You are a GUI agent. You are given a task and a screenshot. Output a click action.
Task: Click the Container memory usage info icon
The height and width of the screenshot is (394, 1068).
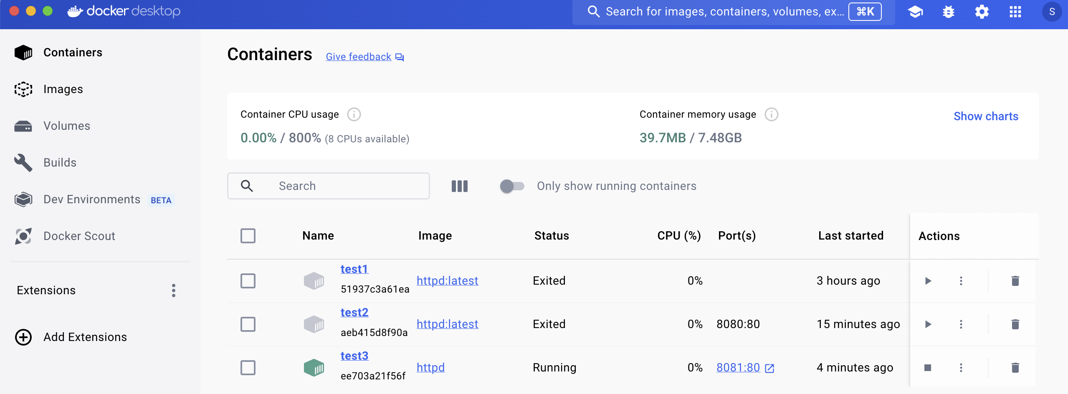[772, 114]
